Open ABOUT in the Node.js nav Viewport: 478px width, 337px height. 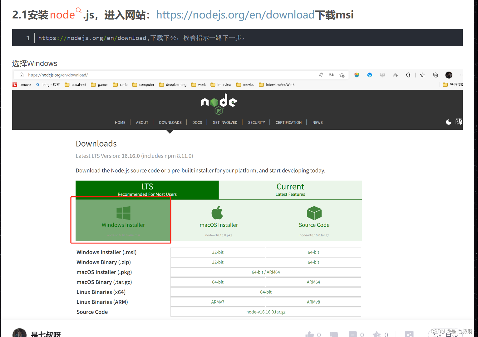coord(142,123)
